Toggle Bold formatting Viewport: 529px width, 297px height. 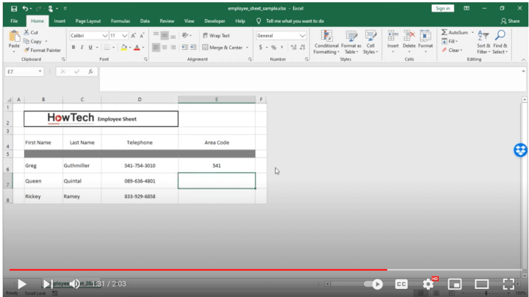[73, 48]
